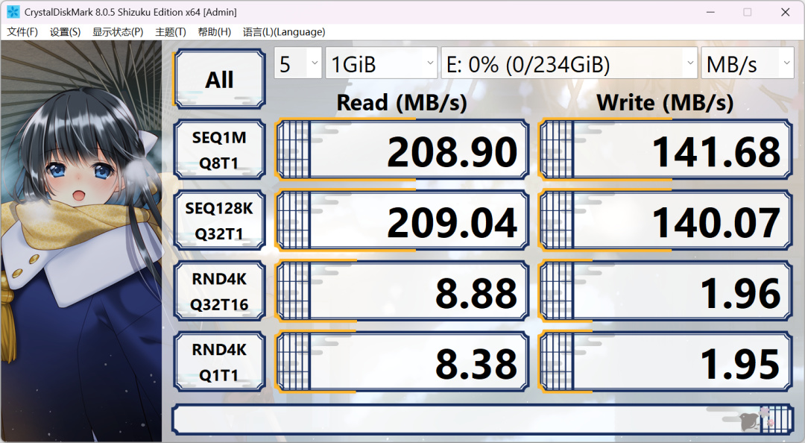
Task: Expand the unit dropdown showing MB/s
Action: tap(748, 63)
